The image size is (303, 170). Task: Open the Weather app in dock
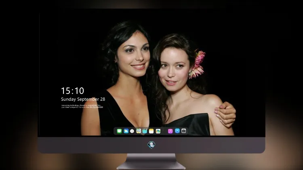126,131
